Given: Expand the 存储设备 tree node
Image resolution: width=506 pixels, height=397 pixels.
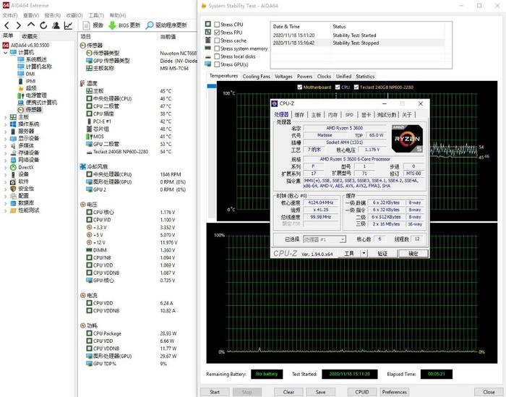Looking at the screenshot, I should [5, 153].
